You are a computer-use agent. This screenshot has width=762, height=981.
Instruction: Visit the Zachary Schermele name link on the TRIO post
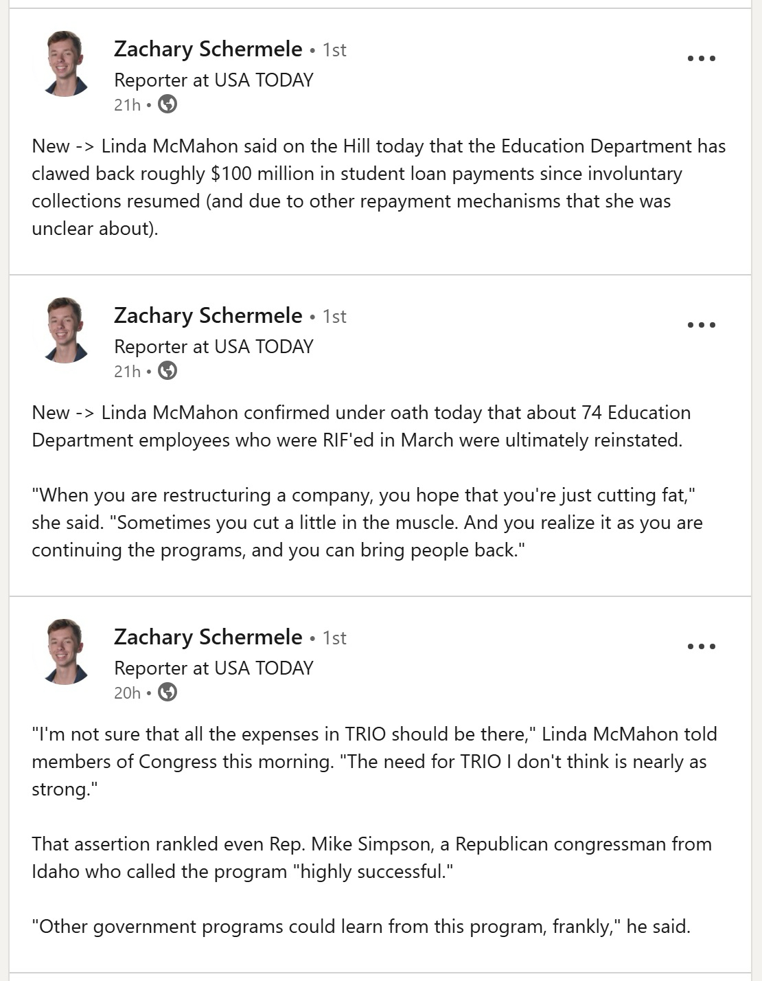(208, 638)
